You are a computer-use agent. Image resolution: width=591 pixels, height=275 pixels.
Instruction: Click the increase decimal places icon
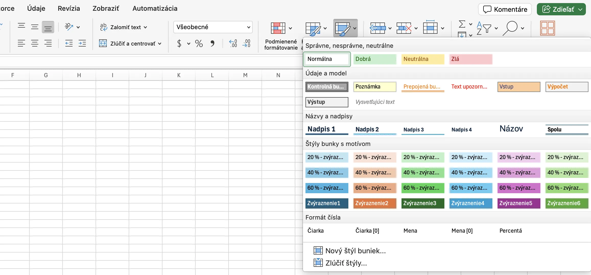click(x=233, y=43)
